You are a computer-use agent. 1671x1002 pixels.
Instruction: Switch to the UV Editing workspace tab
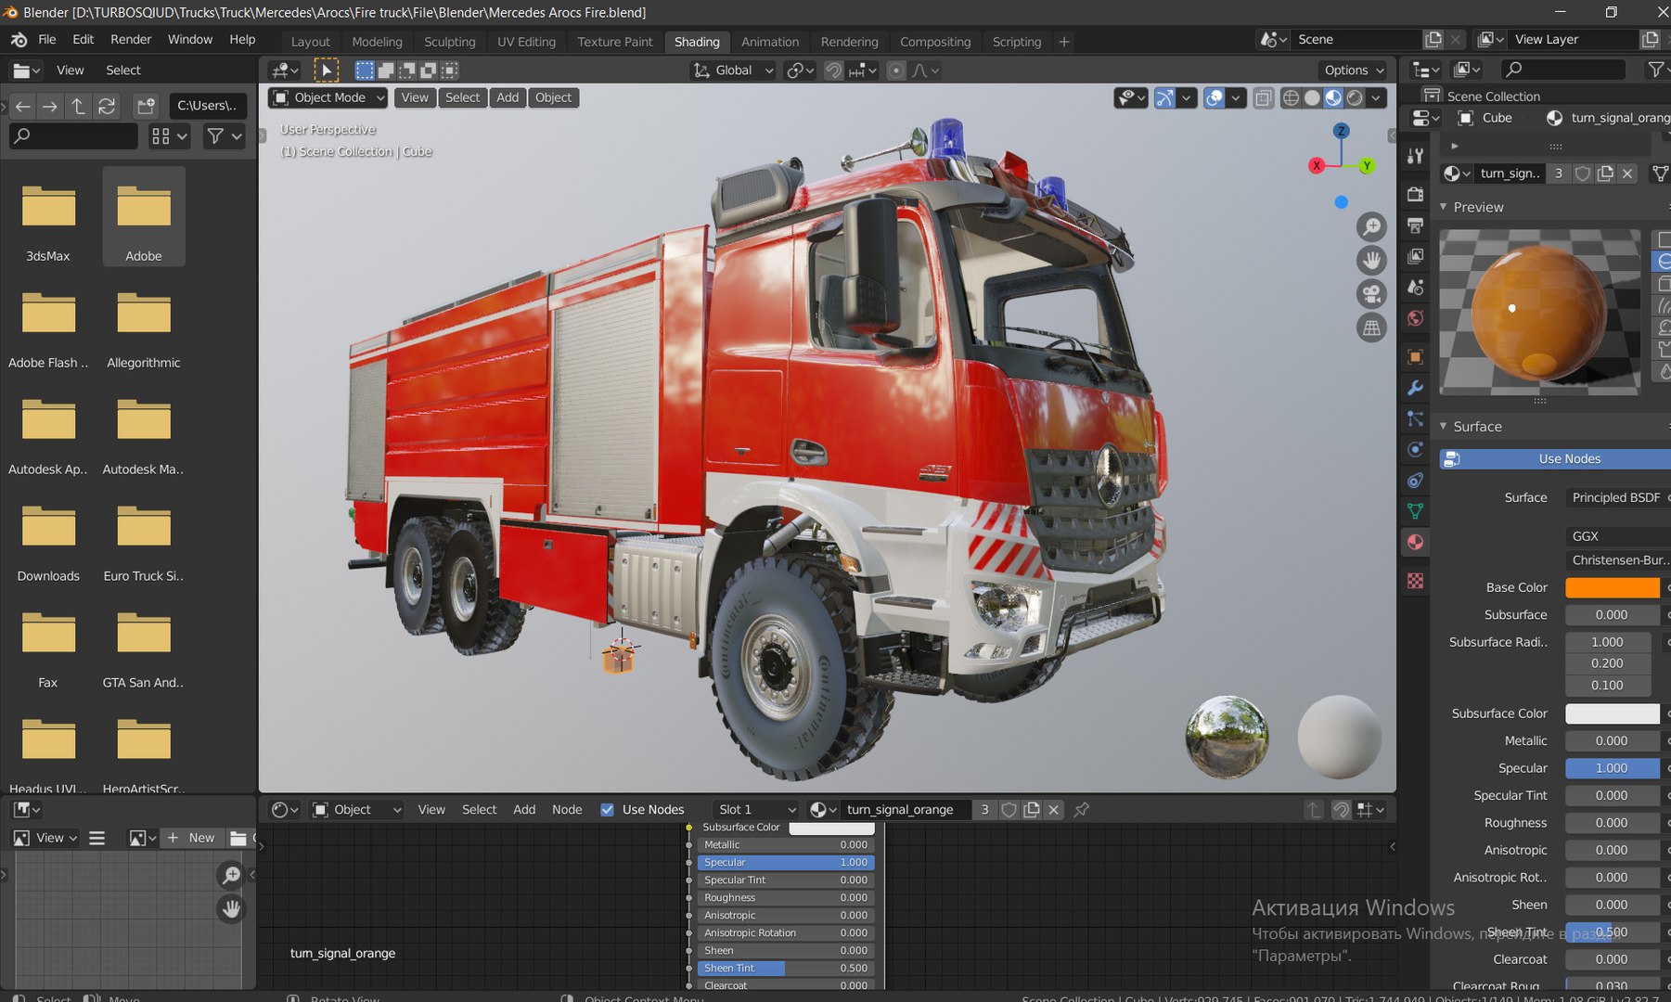tap(526, 42)
